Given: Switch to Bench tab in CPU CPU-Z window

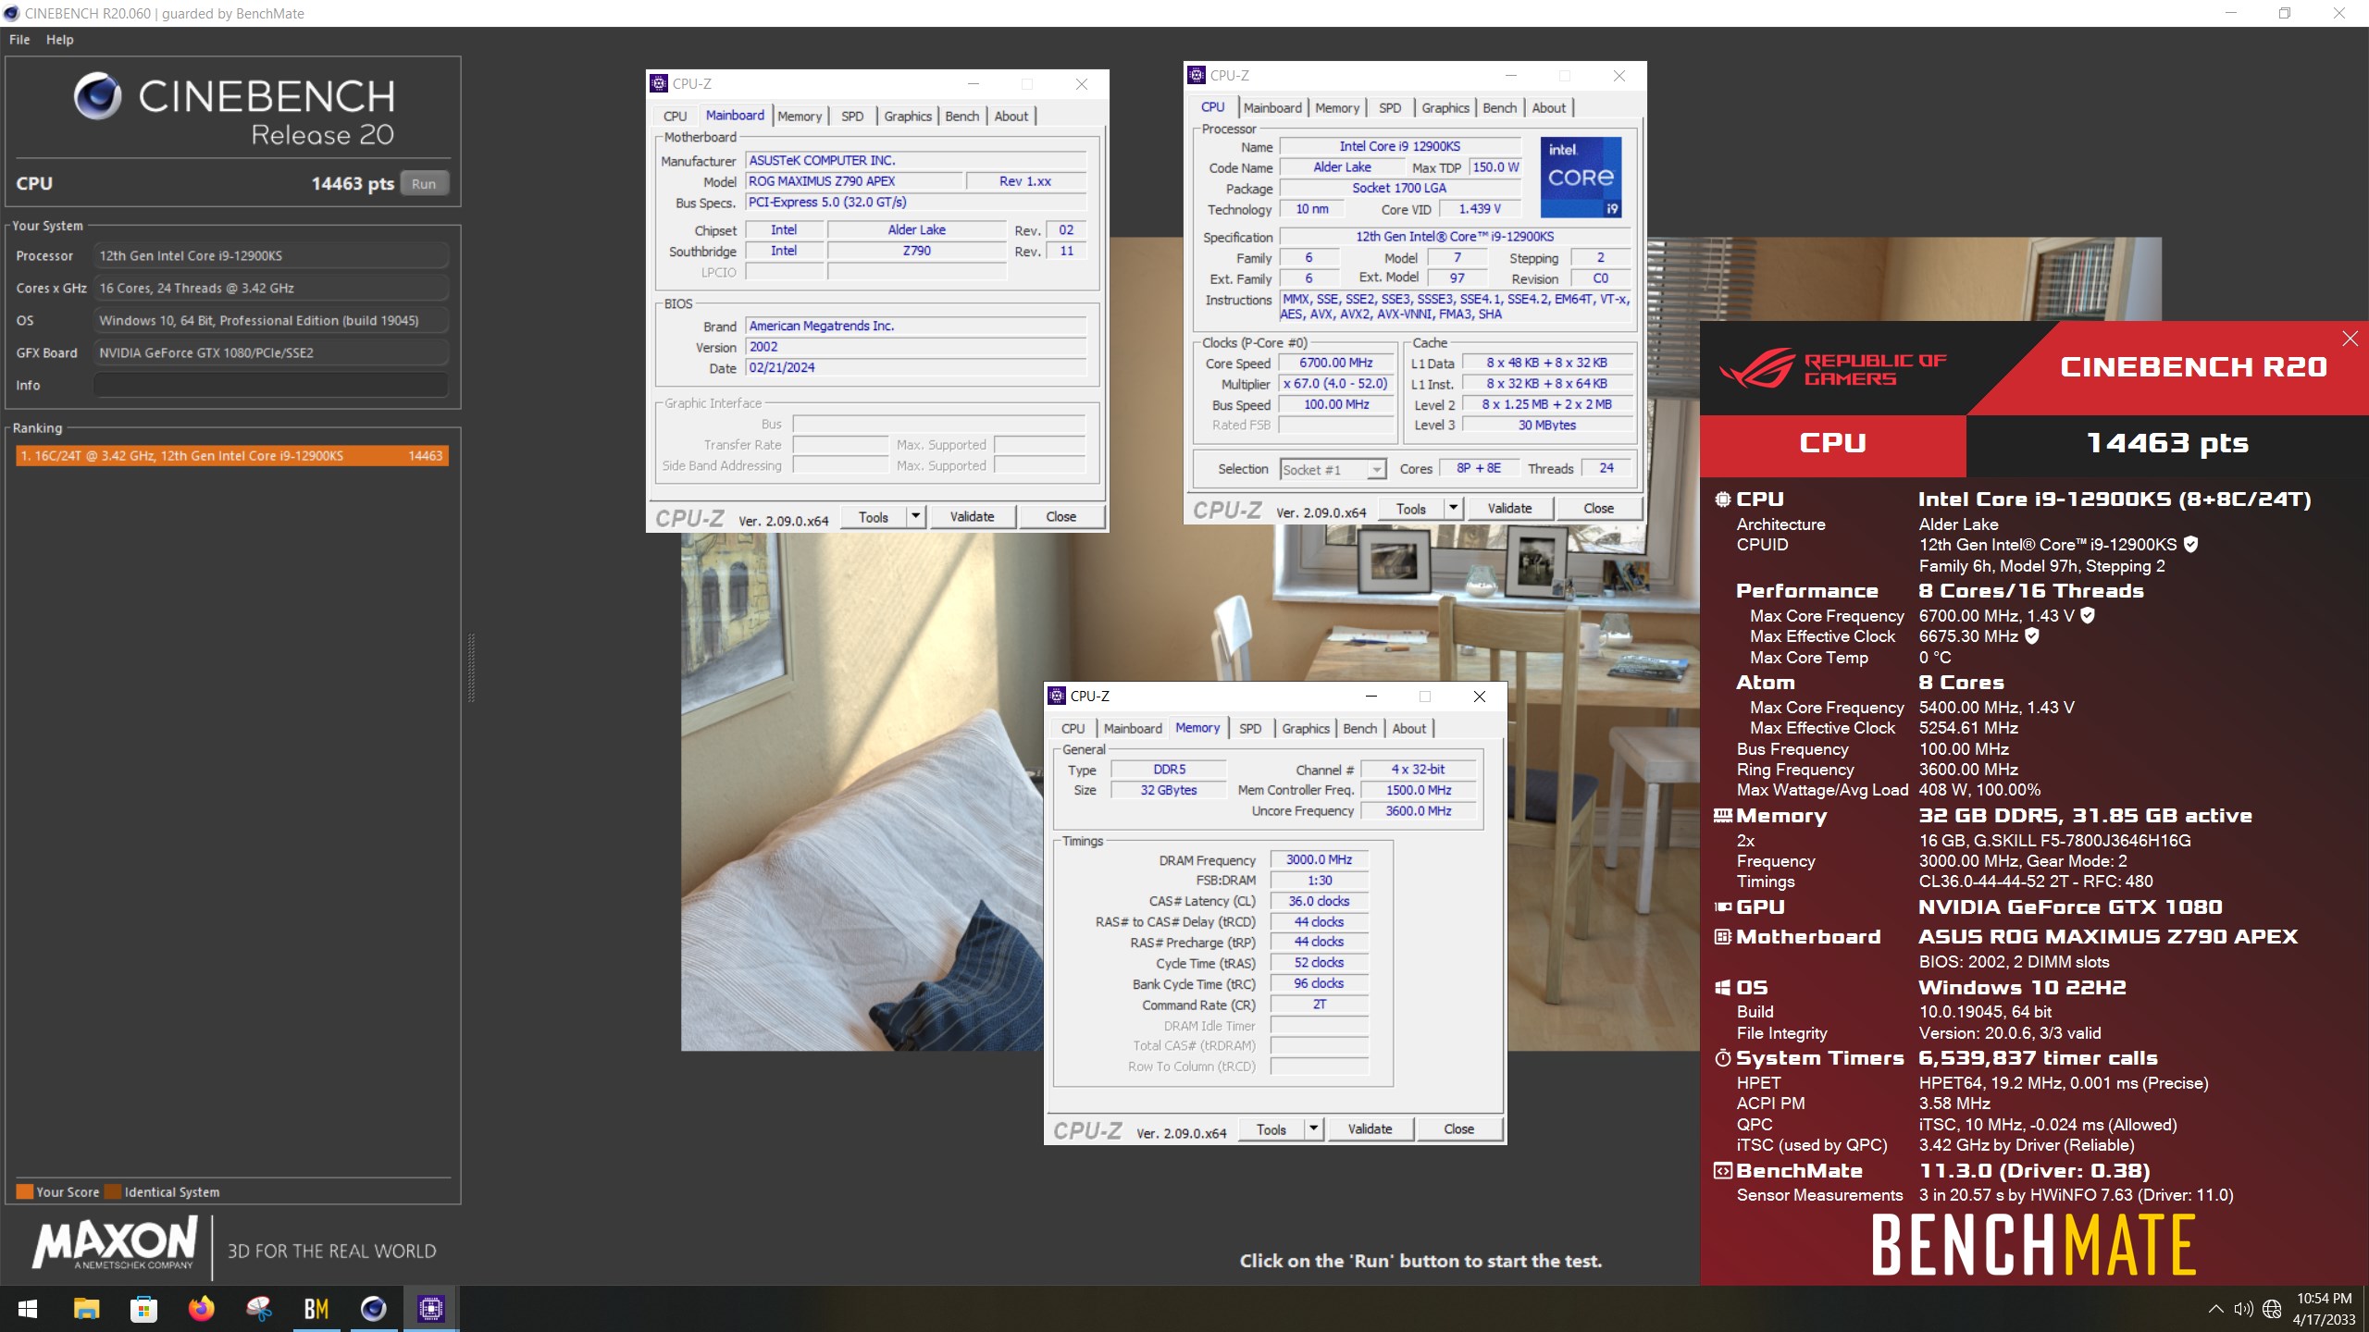Looking at the screenshot, I should click(1499, 108).
